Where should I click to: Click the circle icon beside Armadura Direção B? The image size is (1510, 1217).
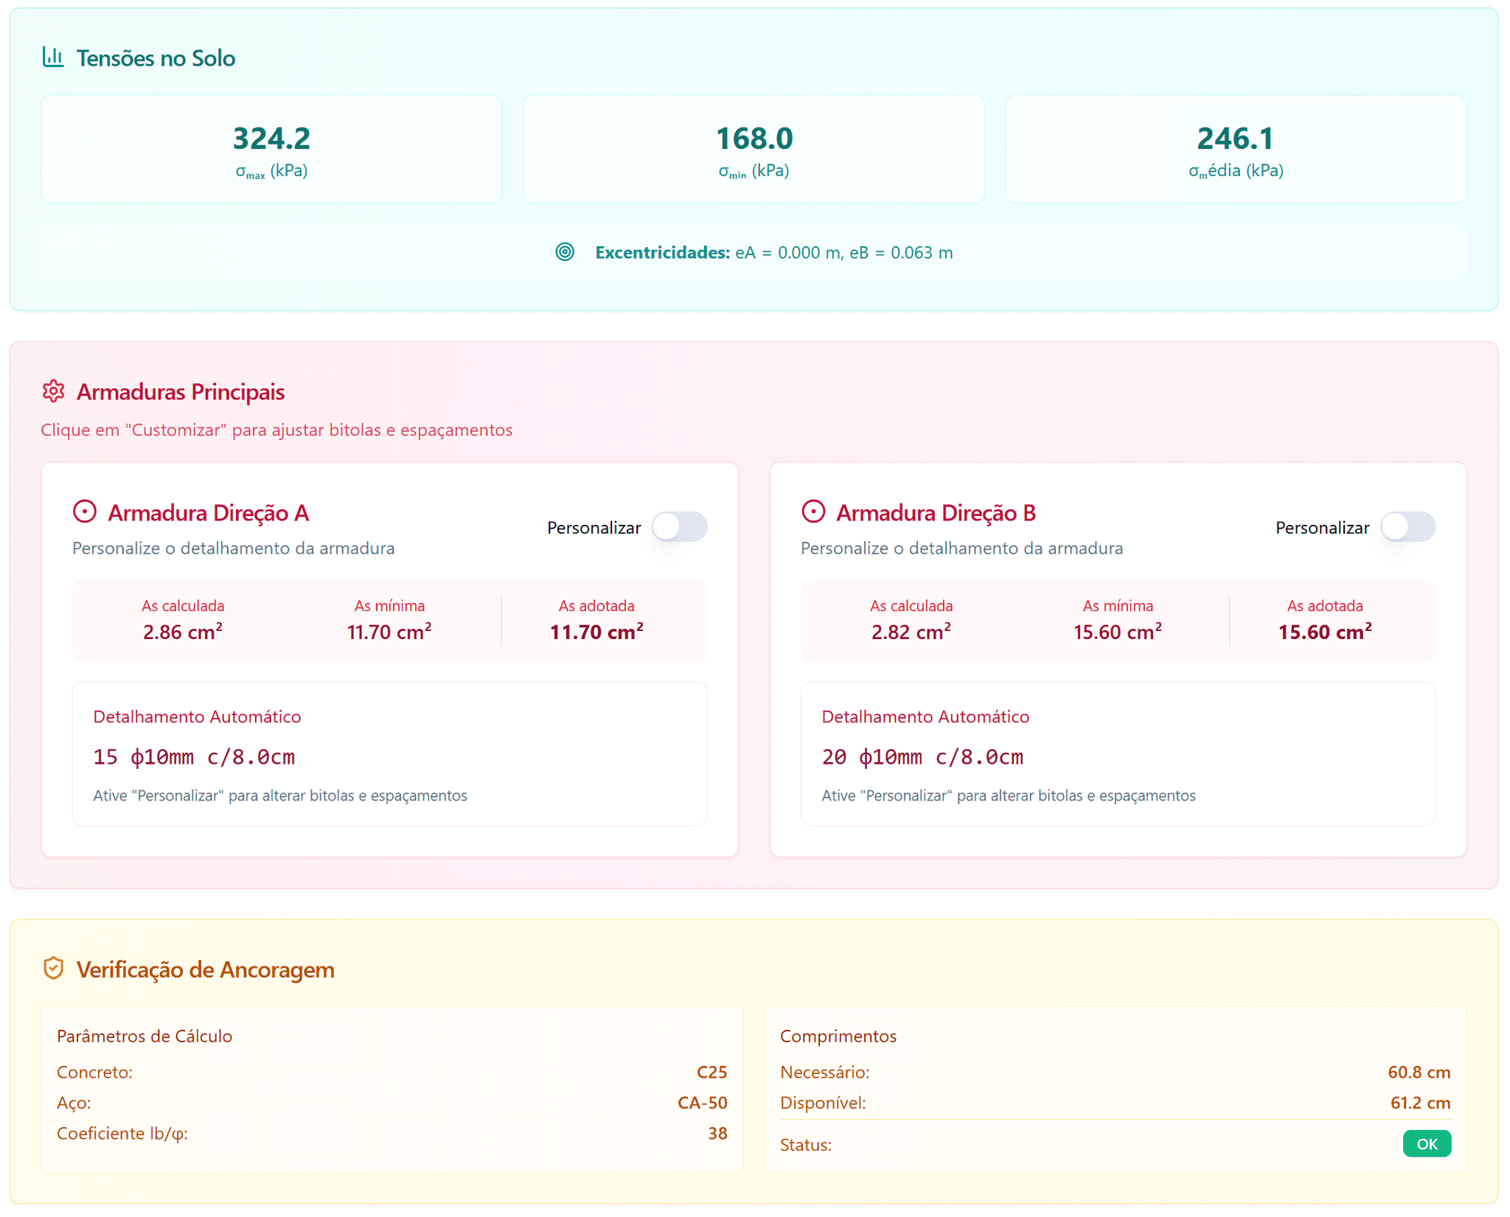(813, 512)
